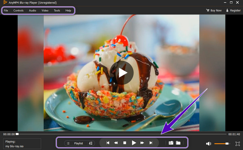Click the my blu-ray.iso file name
This screenshot has height=150, width=243.
tap(15, 146)
